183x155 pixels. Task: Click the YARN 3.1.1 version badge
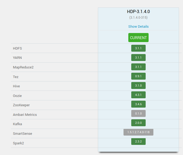138,58
